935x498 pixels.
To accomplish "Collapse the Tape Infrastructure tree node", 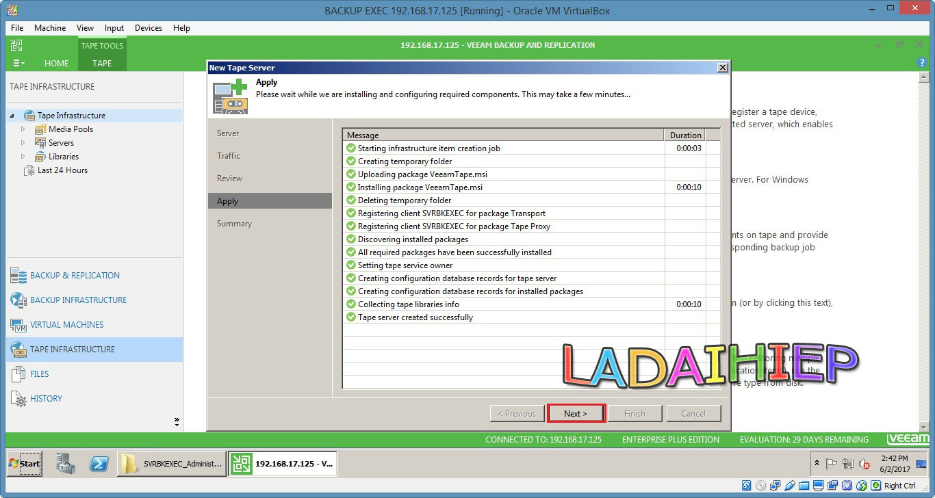I will tap(12, 116).
